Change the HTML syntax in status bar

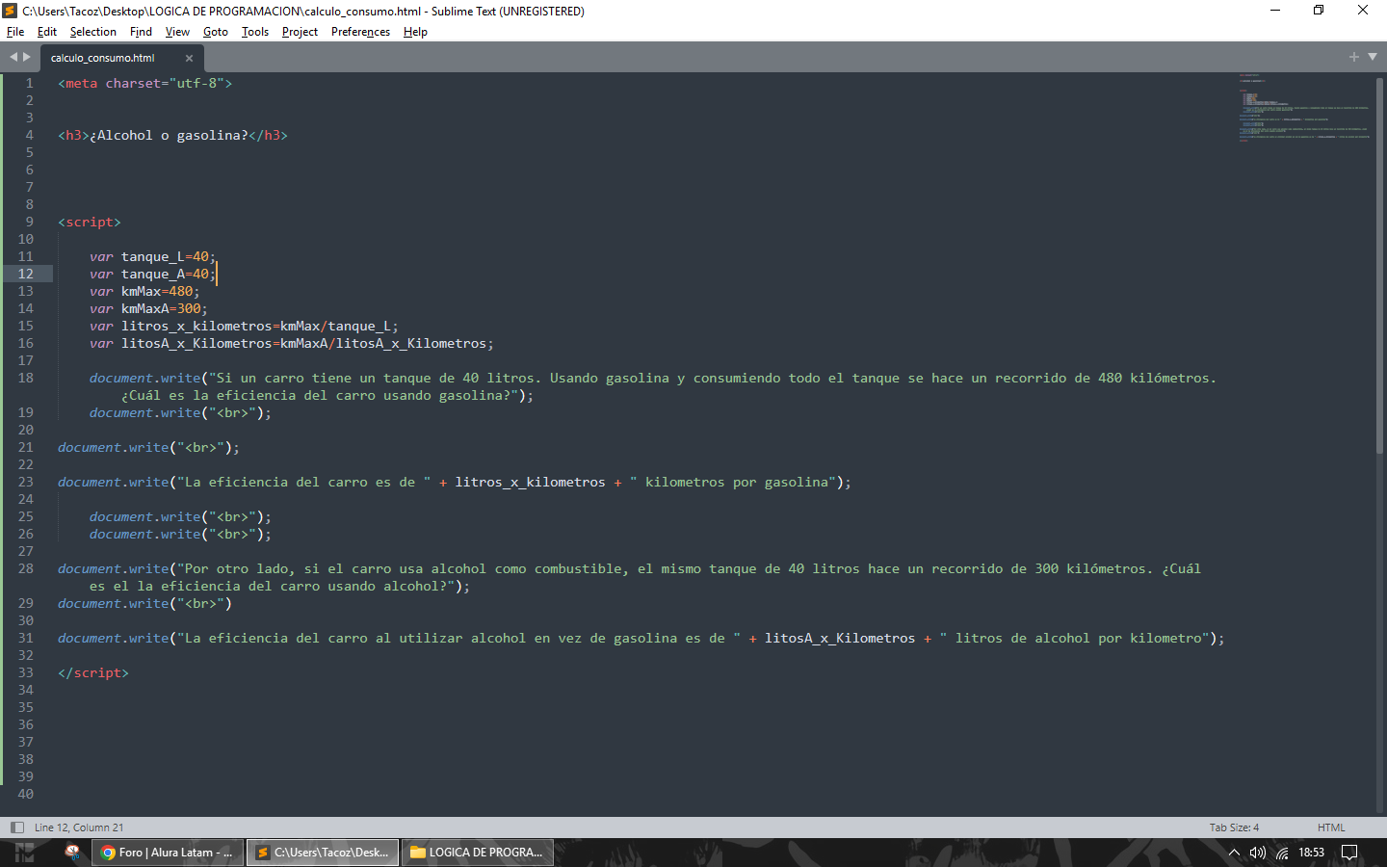pos(1331,828)
